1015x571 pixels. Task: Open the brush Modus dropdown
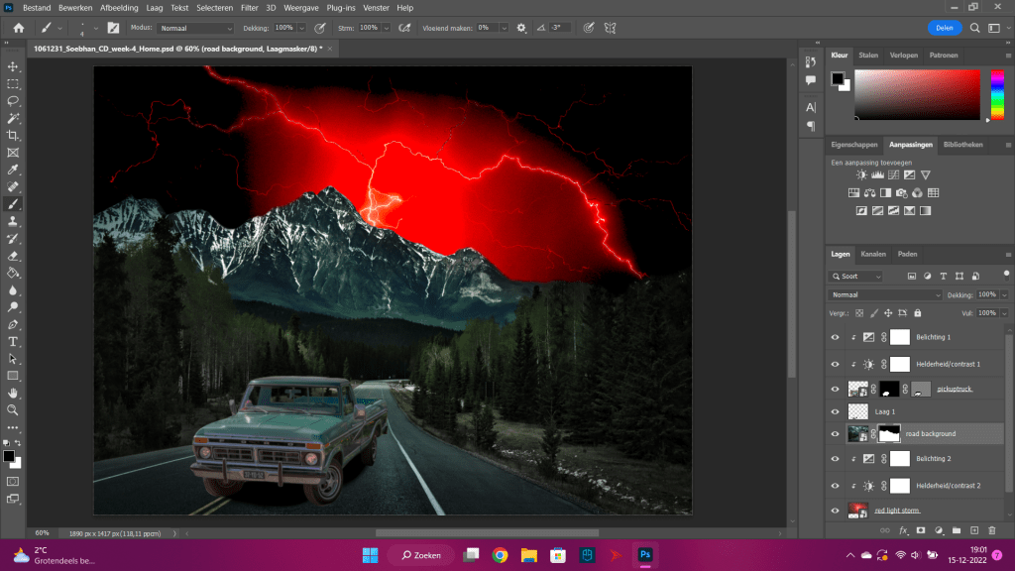coord(194,28)
